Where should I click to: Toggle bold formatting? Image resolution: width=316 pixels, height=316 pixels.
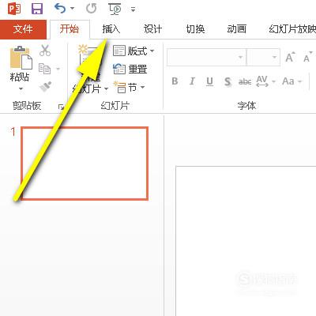click(175, 81)
